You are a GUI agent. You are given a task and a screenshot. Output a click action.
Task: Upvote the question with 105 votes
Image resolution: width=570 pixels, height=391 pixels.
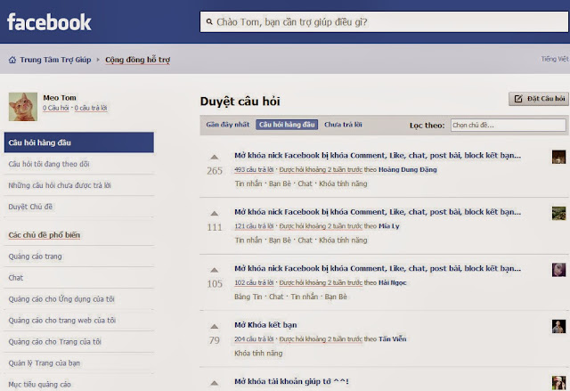[215, 270]
